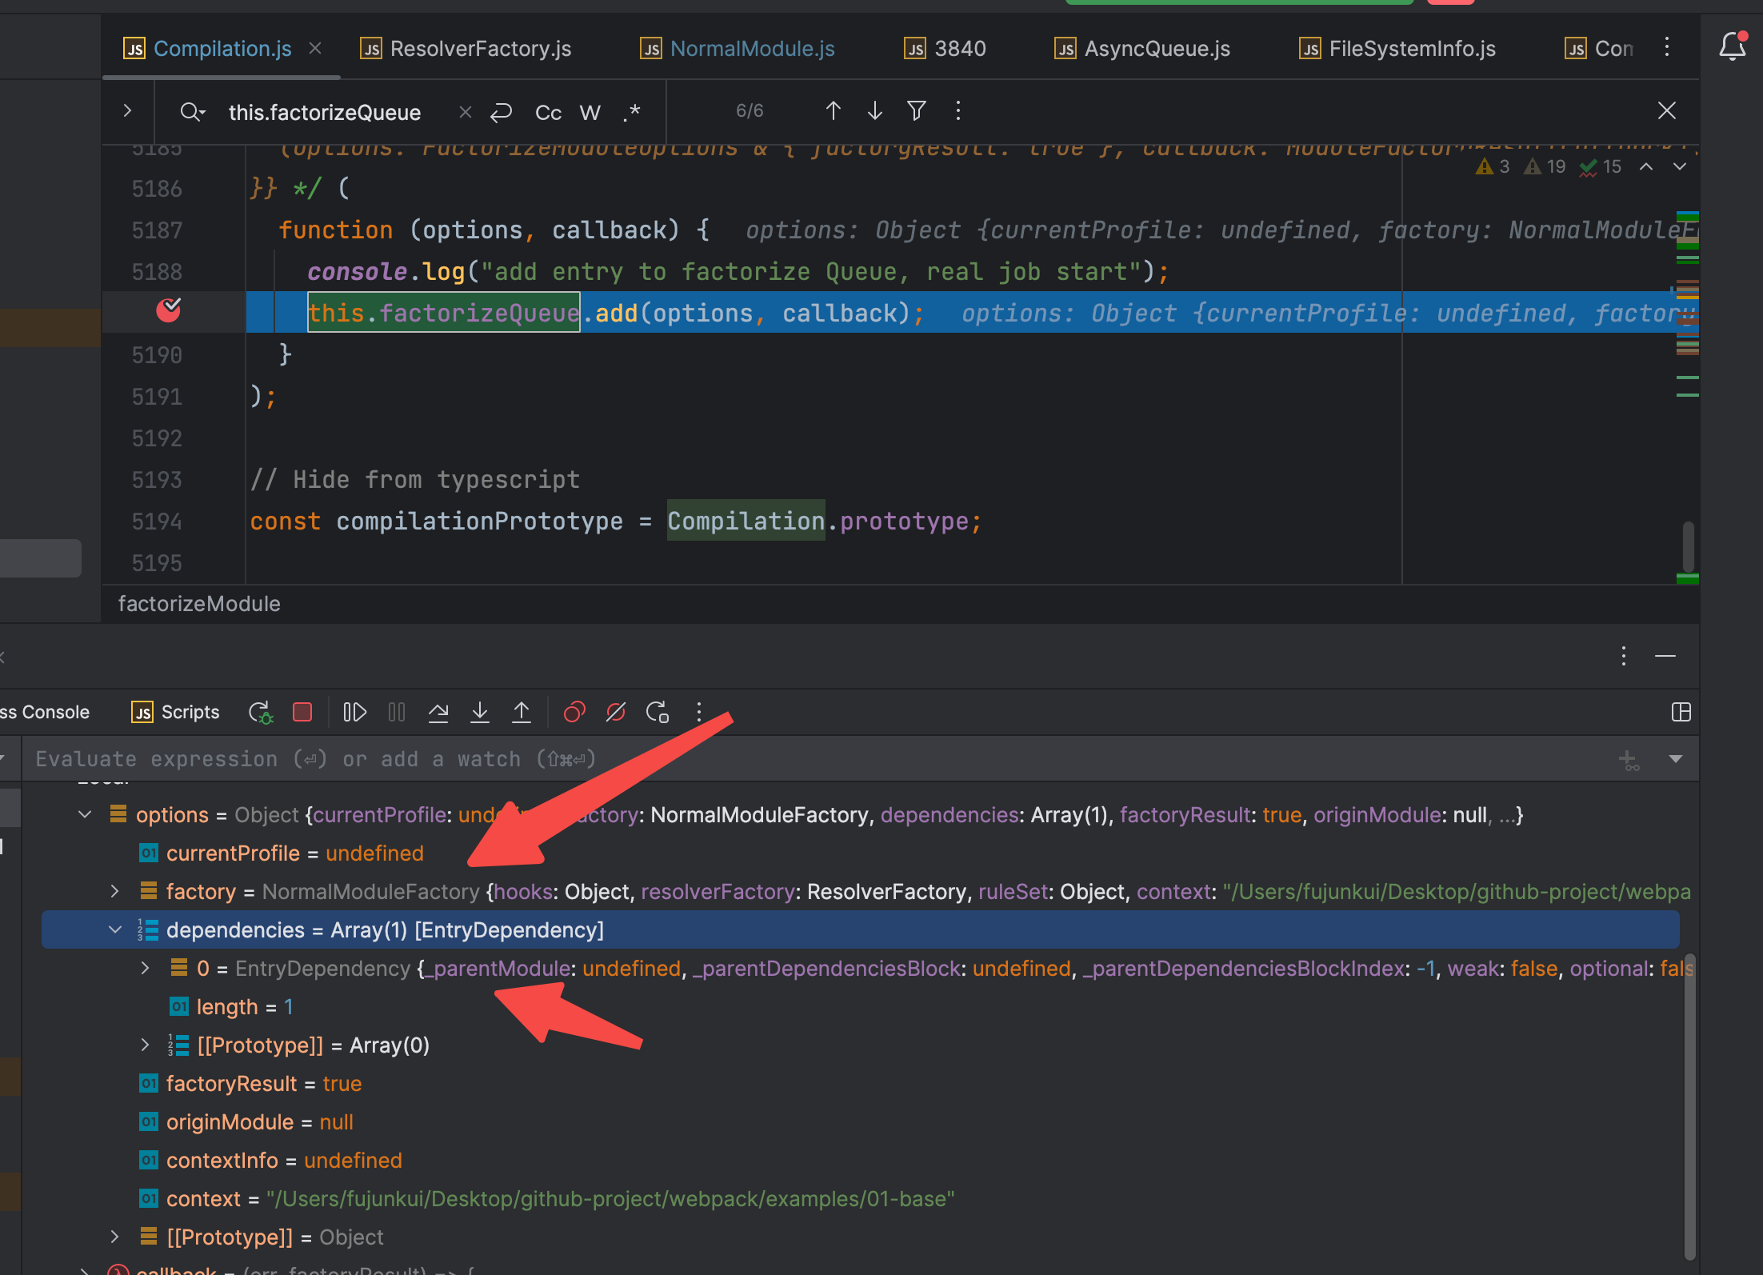Expand the 0 = EntryDependency item
This screenshot has width=1763, height=1275.
pyautogui.click(x=145, y=968)
